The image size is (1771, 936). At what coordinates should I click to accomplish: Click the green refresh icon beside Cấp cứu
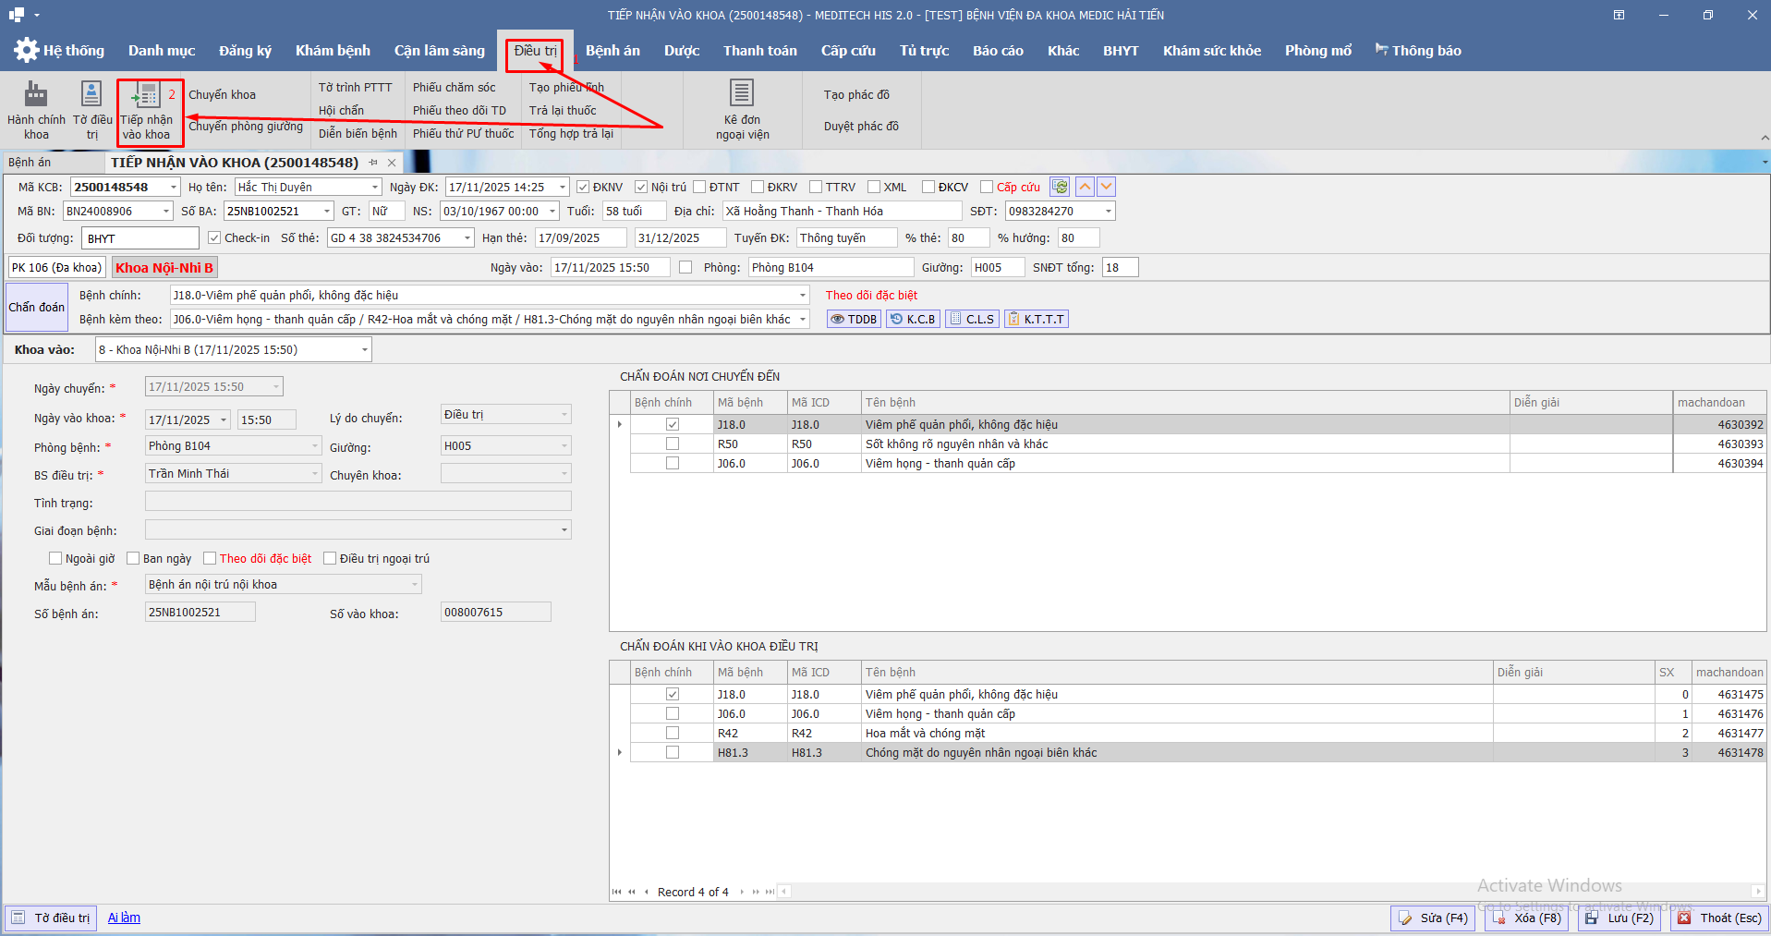(1060, 187)
